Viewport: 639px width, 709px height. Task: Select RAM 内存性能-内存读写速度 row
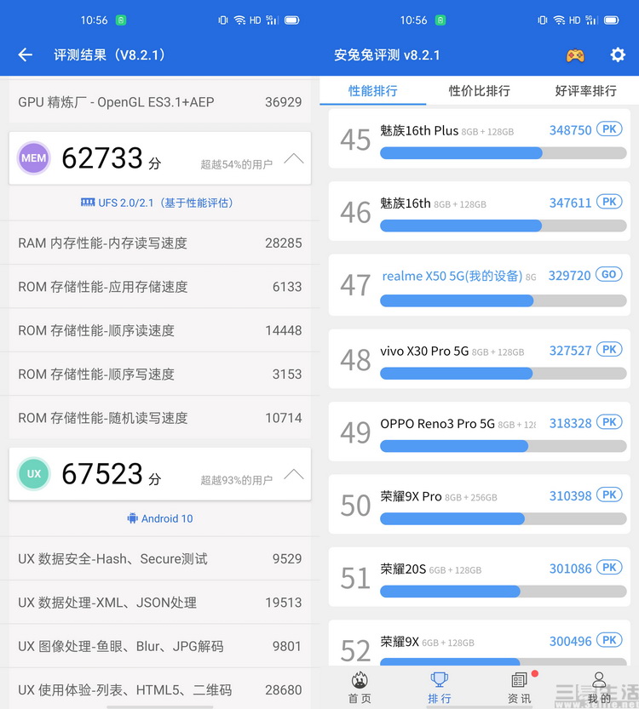[160, 243]
